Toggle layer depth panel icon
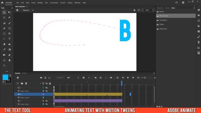 [x=49, y=78]
